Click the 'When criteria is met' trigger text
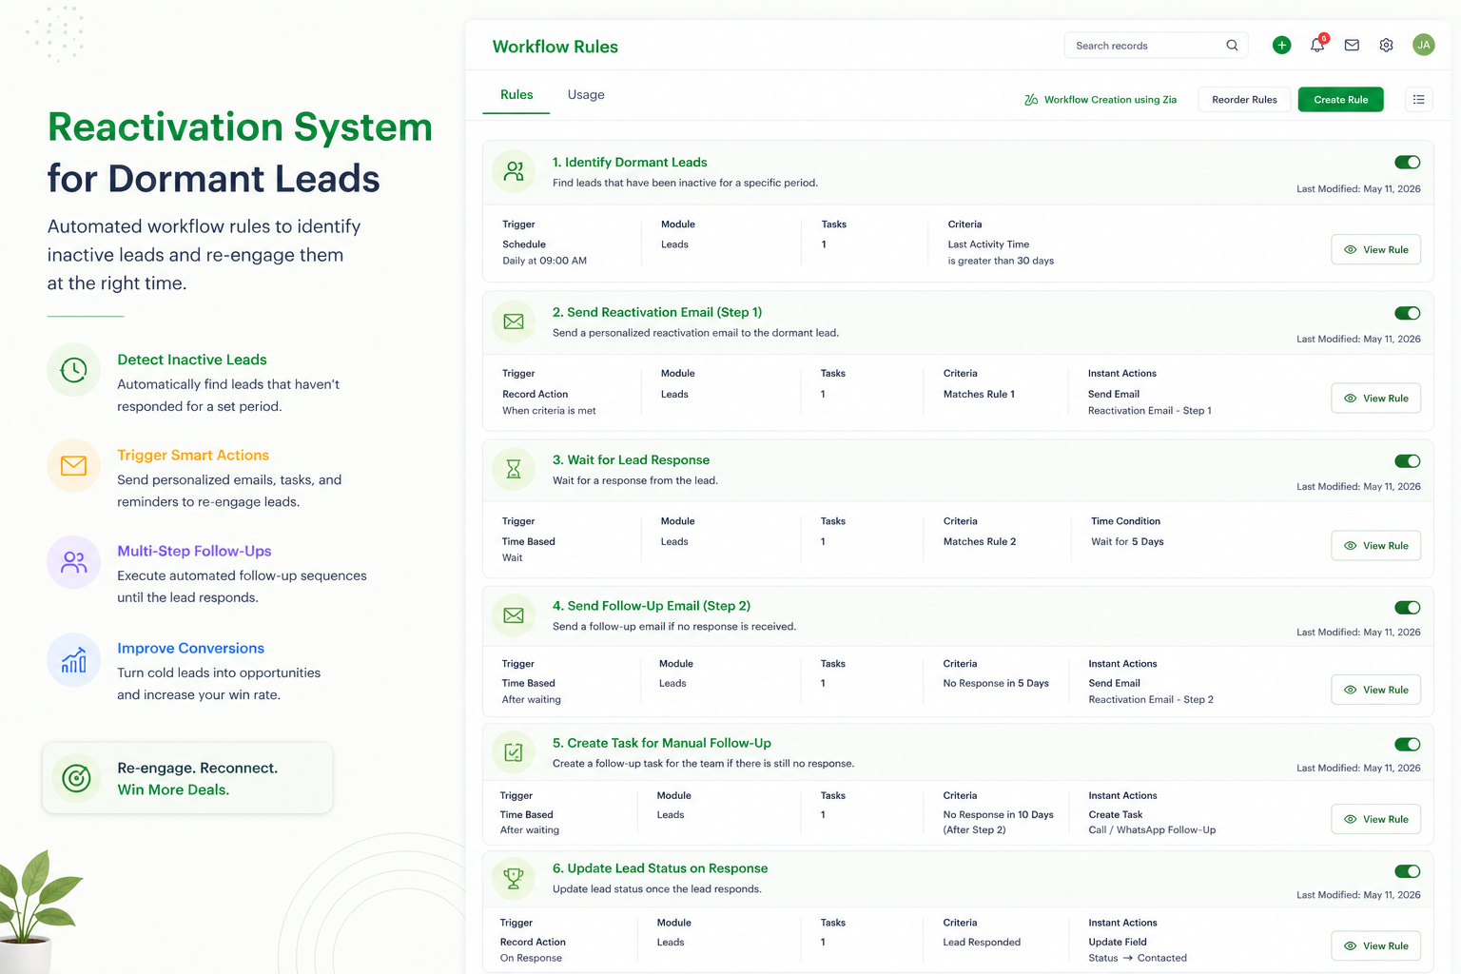The height and width of the screenshot is (974, 1461). 549,411
